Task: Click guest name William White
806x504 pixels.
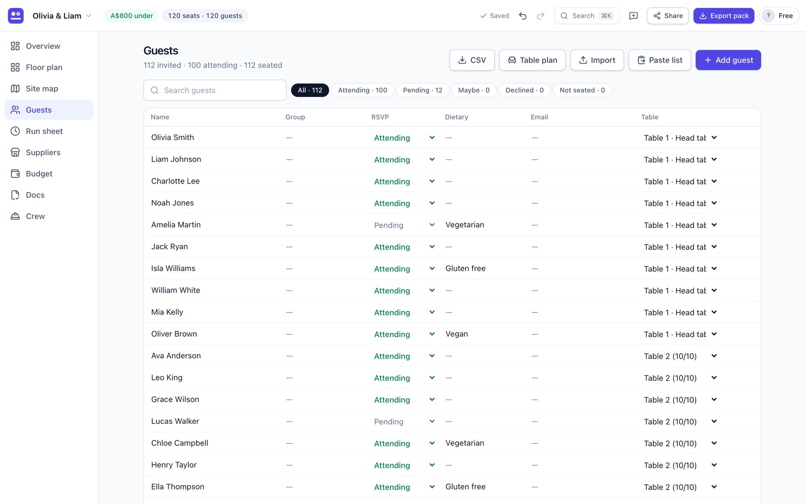Action: coord(176,290)
